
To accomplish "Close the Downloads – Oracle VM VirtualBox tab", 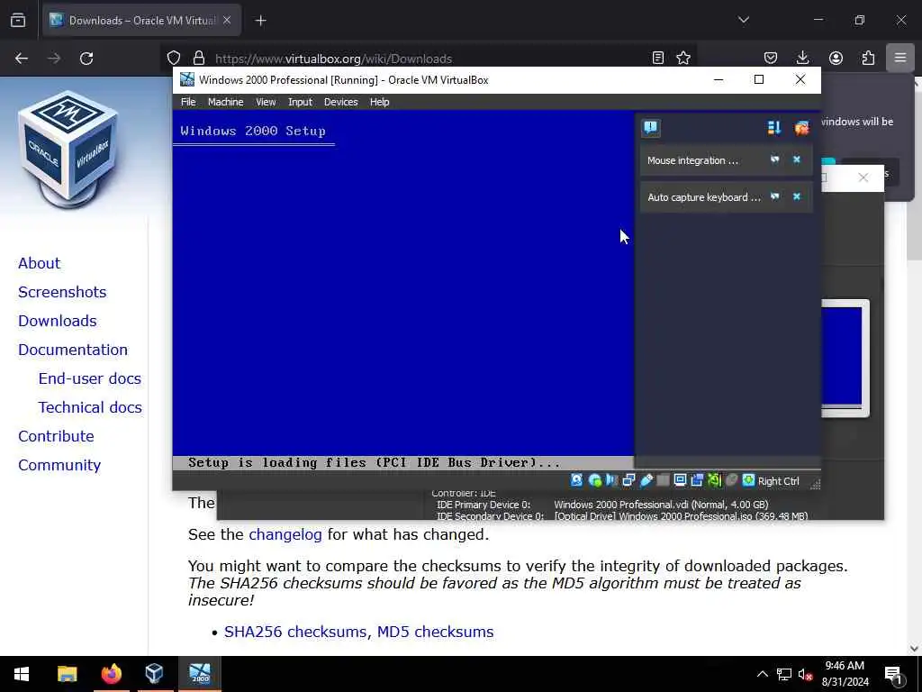I will [227, 21].
